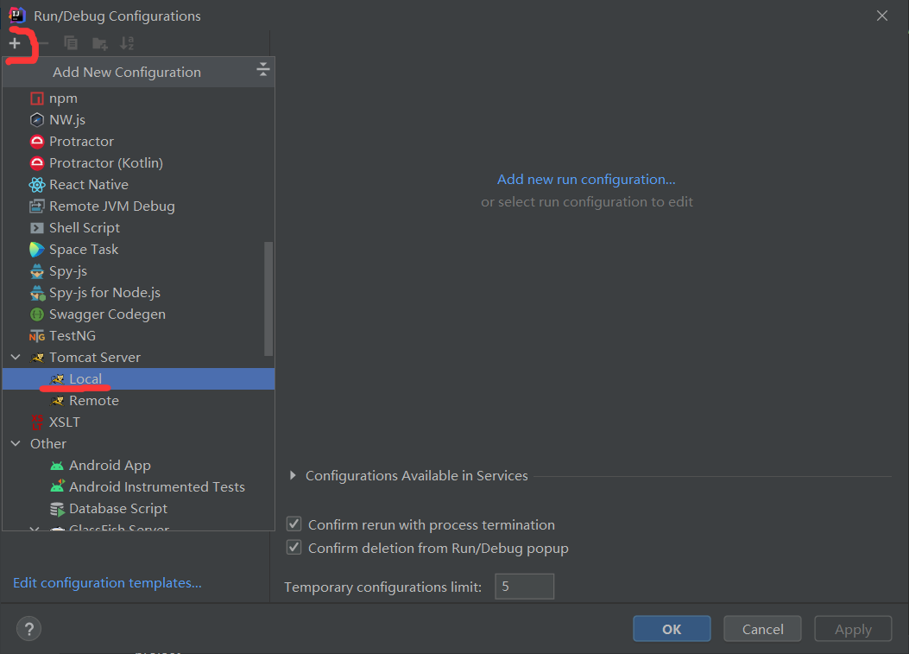The width and height of the screenshot is (909, 654).
Task: Click the React Native atom icon
Action: click(37, 185)
